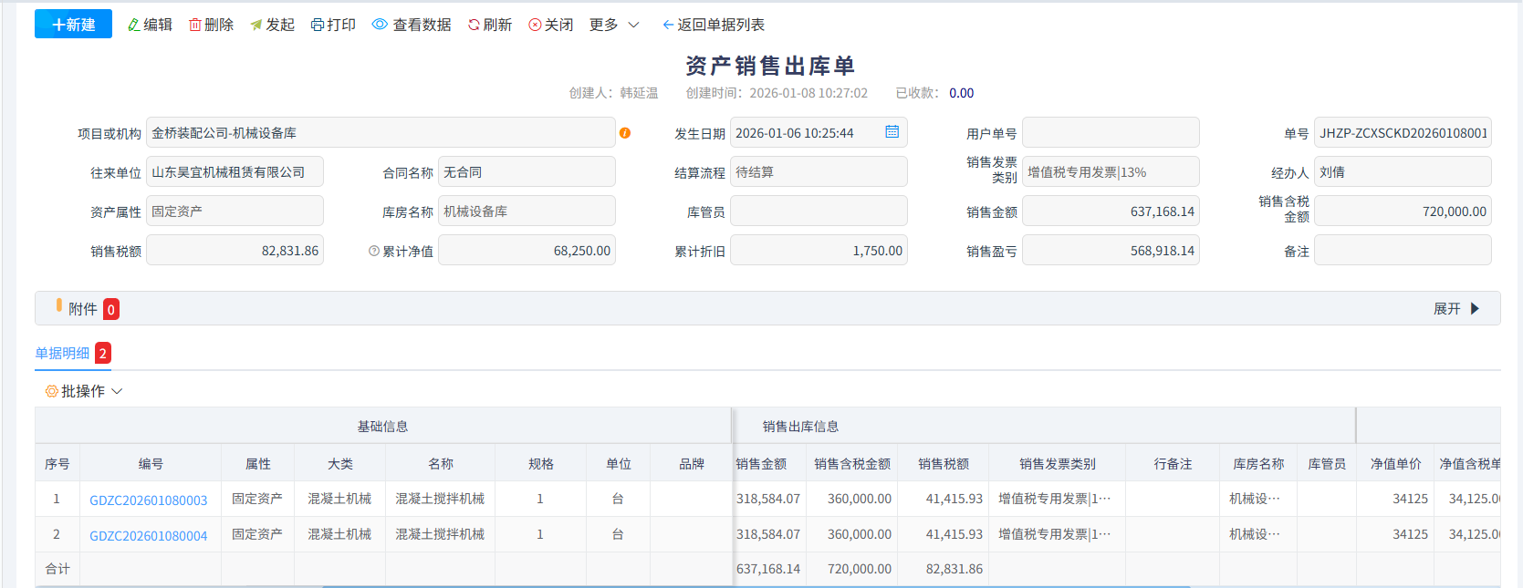The width and height of the screenshot is (1523, 588).
Task: Click the 累计净值 help question icon
Action: coord(374,251)
